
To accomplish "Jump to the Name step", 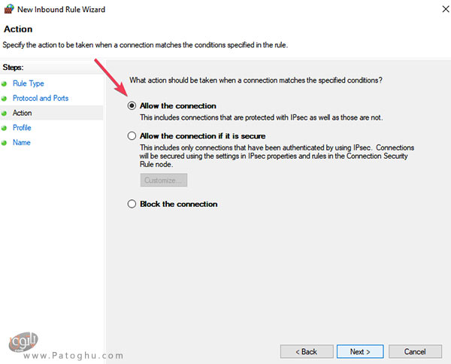I will [x=22, y=142].
